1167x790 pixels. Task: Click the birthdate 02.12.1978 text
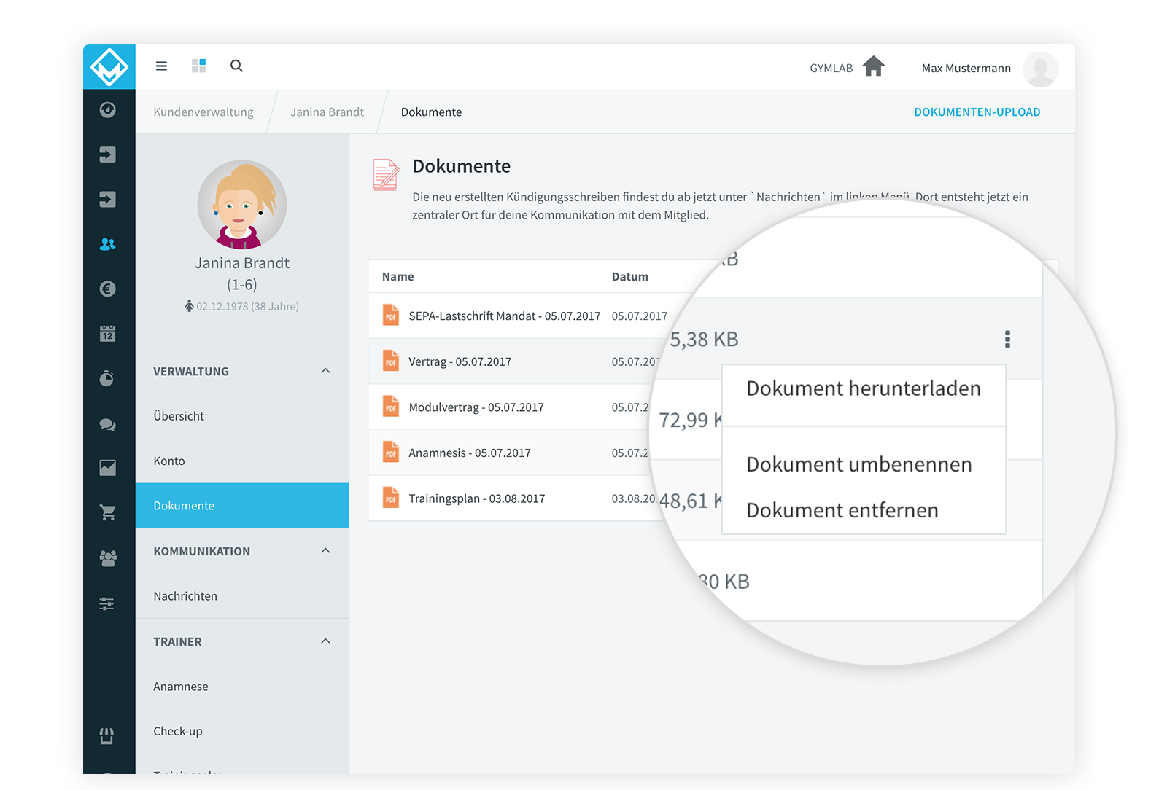[222, 307]
